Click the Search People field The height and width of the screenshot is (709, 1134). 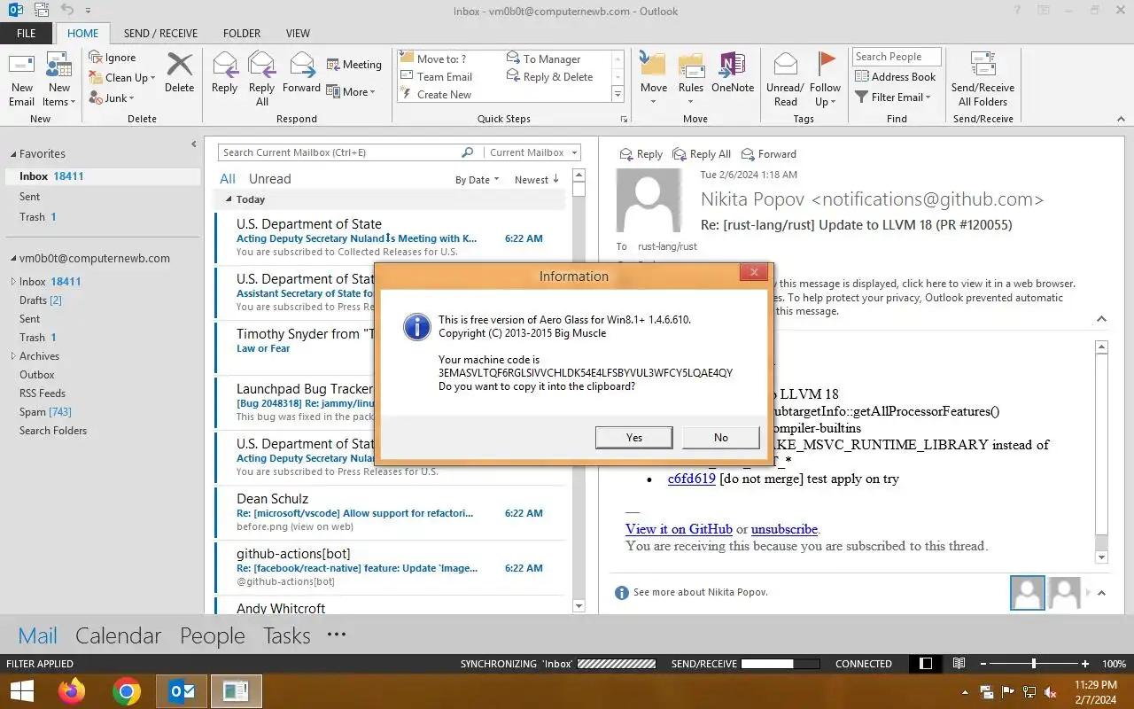point(897,57)
